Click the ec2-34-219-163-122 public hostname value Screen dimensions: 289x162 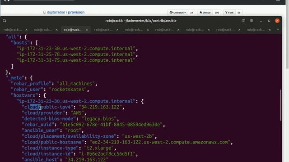[x=160, y=142]
